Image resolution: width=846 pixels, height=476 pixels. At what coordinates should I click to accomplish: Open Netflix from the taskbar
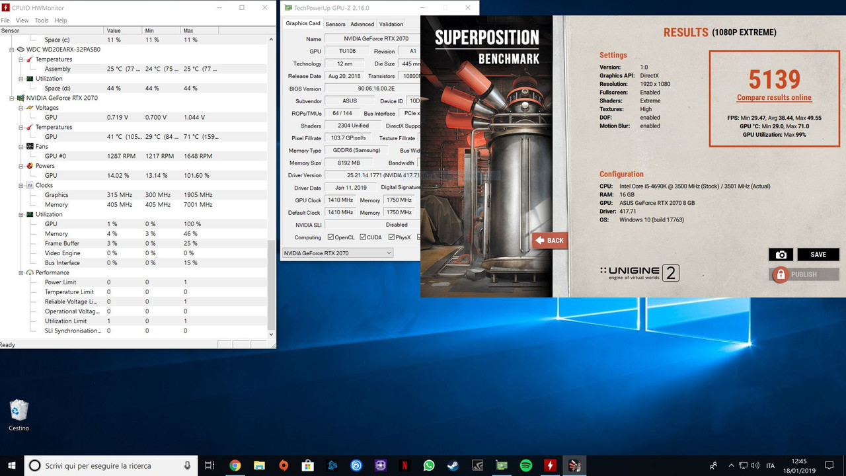tap(404, 465)
